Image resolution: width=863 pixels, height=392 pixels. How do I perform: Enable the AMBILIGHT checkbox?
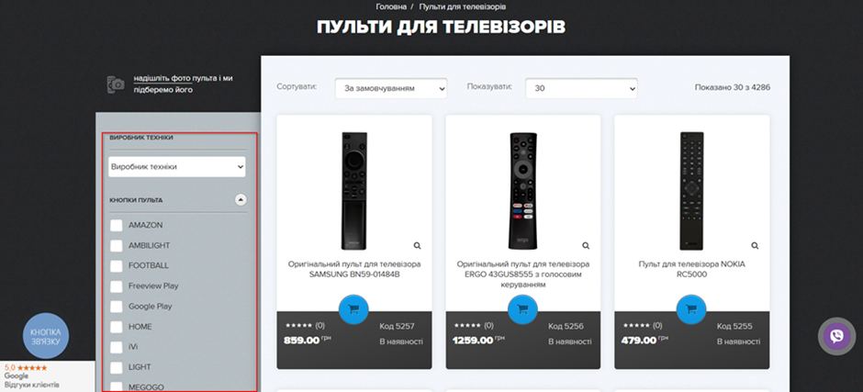(116, 245)
